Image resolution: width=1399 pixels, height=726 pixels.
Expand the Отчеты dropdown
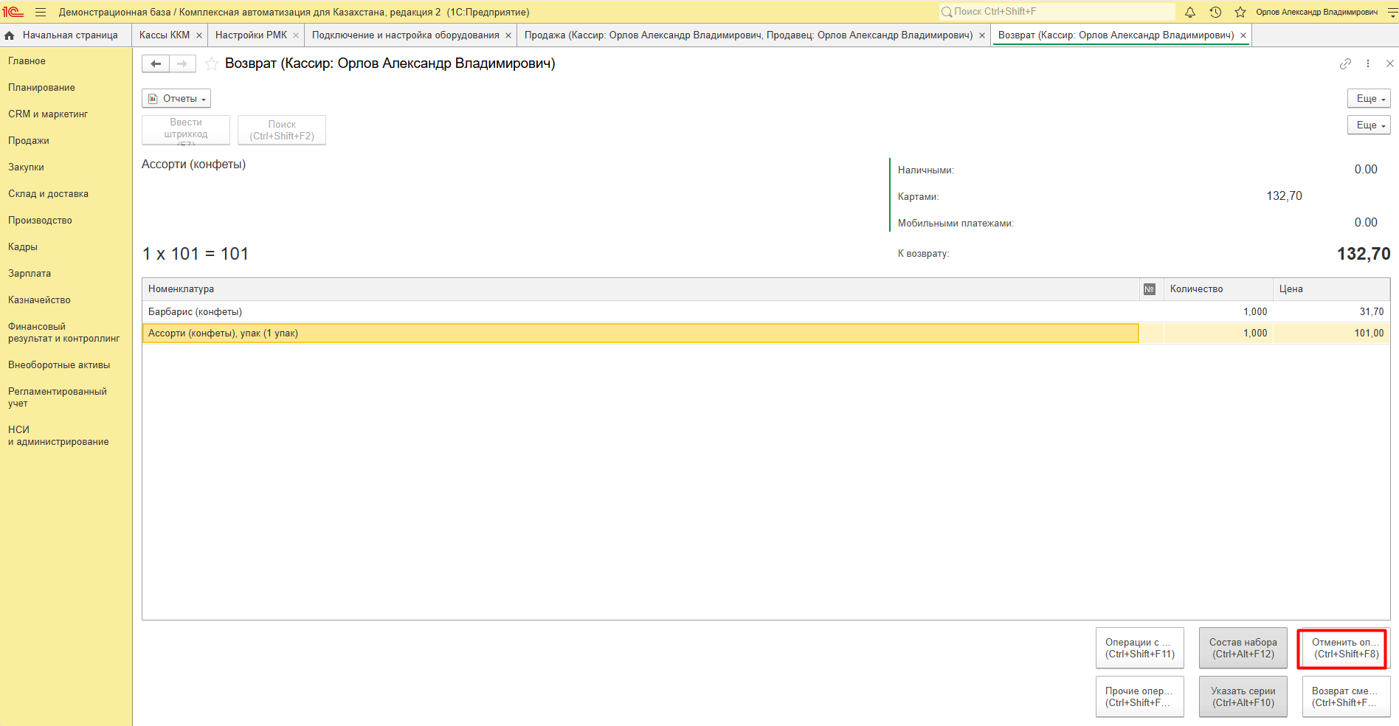(x=176, y=99)
